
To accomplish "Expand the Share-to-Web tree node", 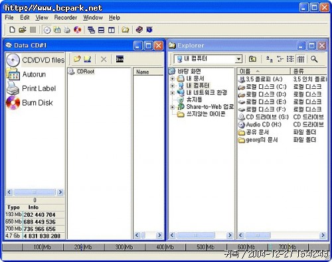I will pyautogui.click(x=173, y=107).
